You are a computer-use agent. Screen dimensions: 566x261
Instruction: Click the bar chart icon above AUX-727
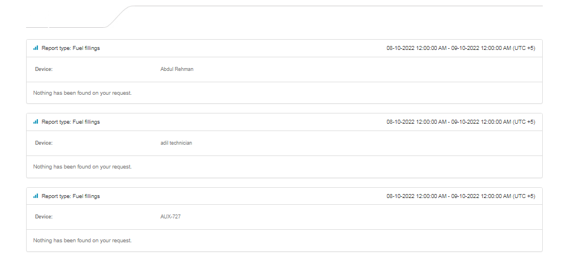coord(35,196)
